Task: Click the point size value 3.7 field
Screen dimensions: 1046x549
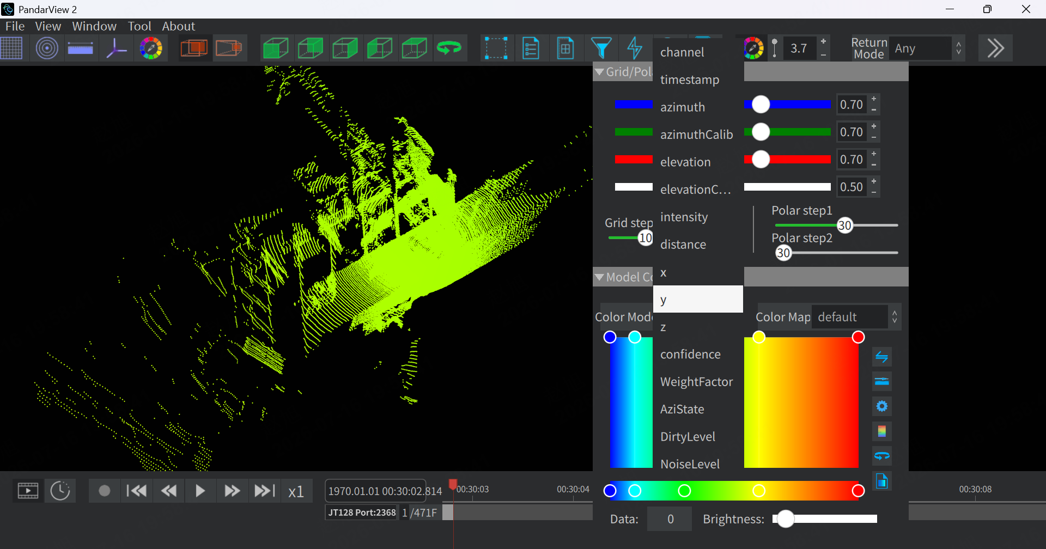Action: coord(799,48)
